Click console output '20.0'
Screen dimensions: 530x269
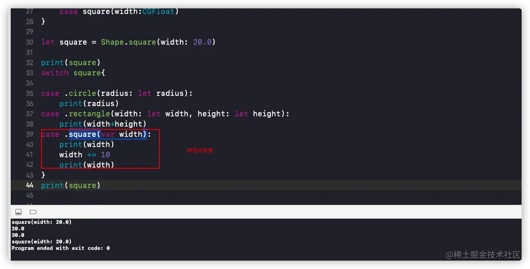[18, 229]
